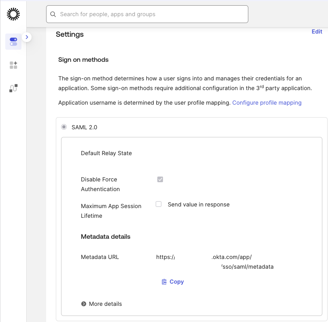The width and height of the screenshot is (328, 322).
Task: Click the Edit link for Settings
Action: pyautogui.click(x=317, y=32)
